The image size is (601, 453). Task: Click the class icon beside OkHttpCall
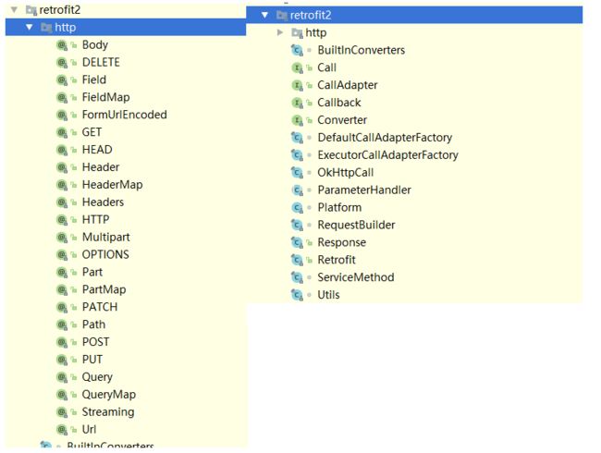pyautogui.click(x=298, y=173)
